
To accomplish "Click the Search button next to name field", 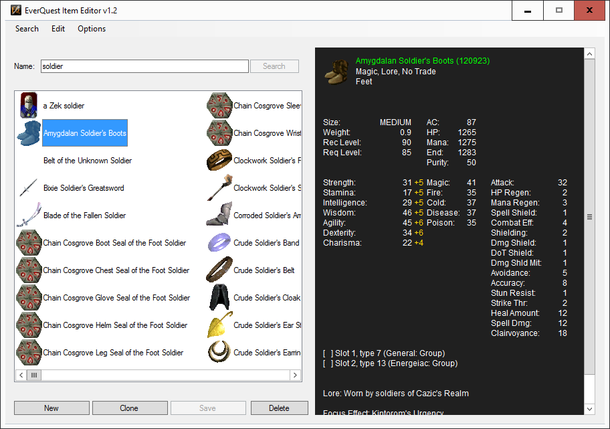I will (274, 66).
